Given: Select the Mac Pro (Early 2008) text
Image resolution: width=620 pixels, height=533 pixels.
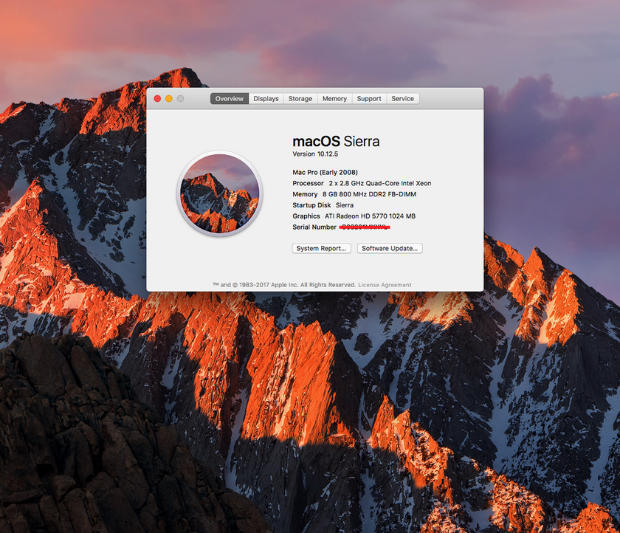Looking at the screenshot, I should pyautogui.click(x=325, y=173).
